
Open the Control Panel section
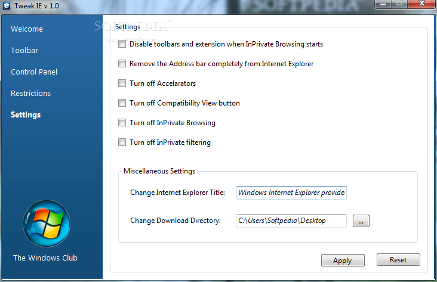[34, 72]
